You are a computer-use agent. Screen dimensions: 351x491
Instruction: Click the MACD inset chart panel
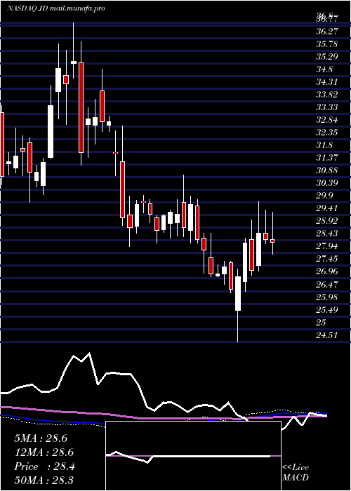(193, 456)
